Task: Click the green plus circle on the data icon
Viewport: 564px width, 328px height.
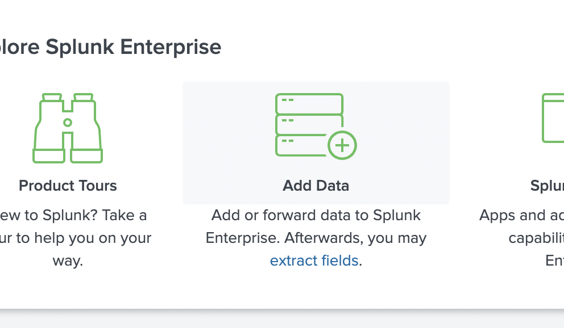Action: (x=342, y=145)
